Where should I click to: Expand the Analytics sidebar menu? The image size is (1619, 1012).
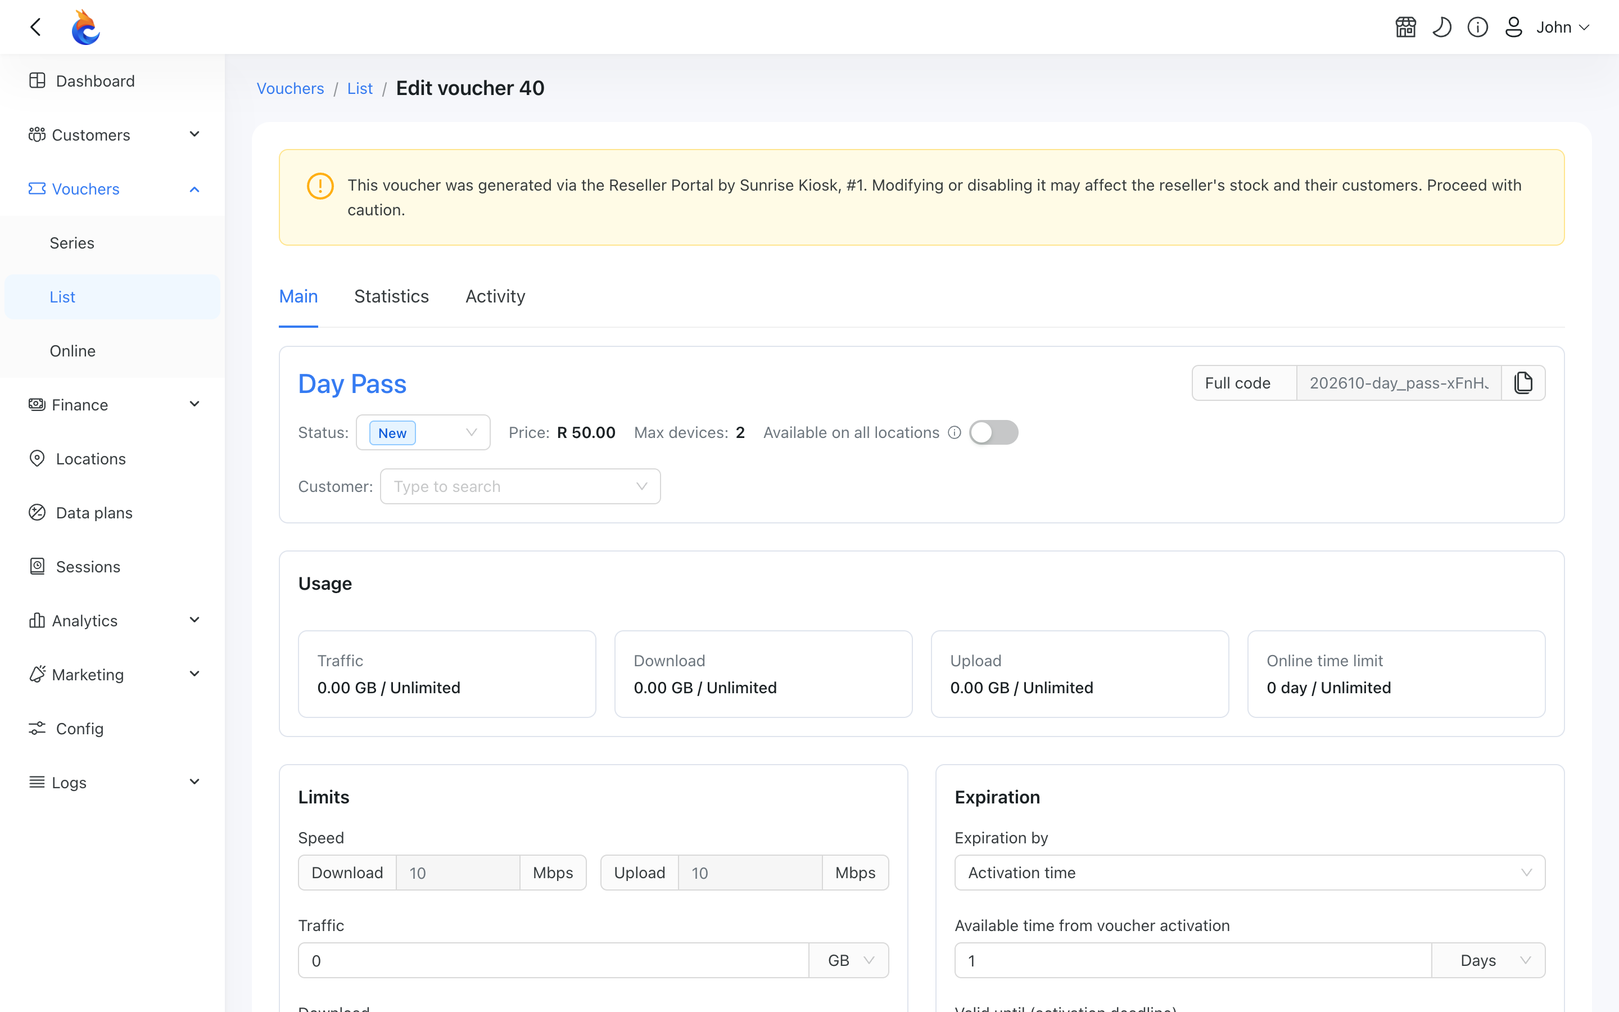coord(112,621)
